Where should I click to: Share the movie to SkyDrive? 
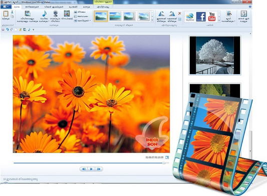(190, 17)
